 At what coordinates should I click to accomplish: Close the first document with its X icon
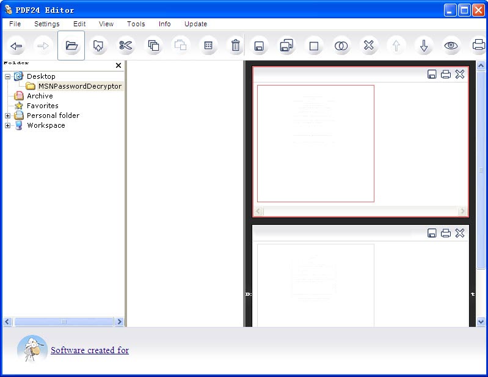pos(460,75)
